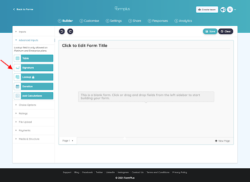Open the Builder tab
The height and width of the screenshot is (182, 250).
(65, 21)
